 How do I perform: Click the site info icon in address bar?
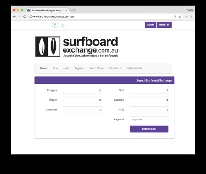point(31,16)
